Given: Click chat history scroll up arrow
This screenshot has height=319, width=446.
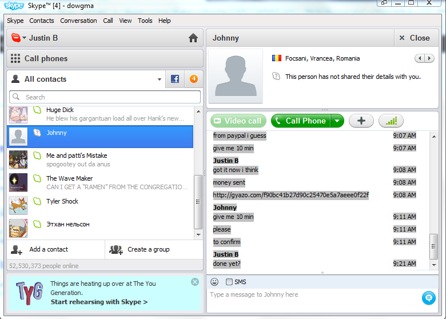Looking at the screenshot, I should [434, 137].
